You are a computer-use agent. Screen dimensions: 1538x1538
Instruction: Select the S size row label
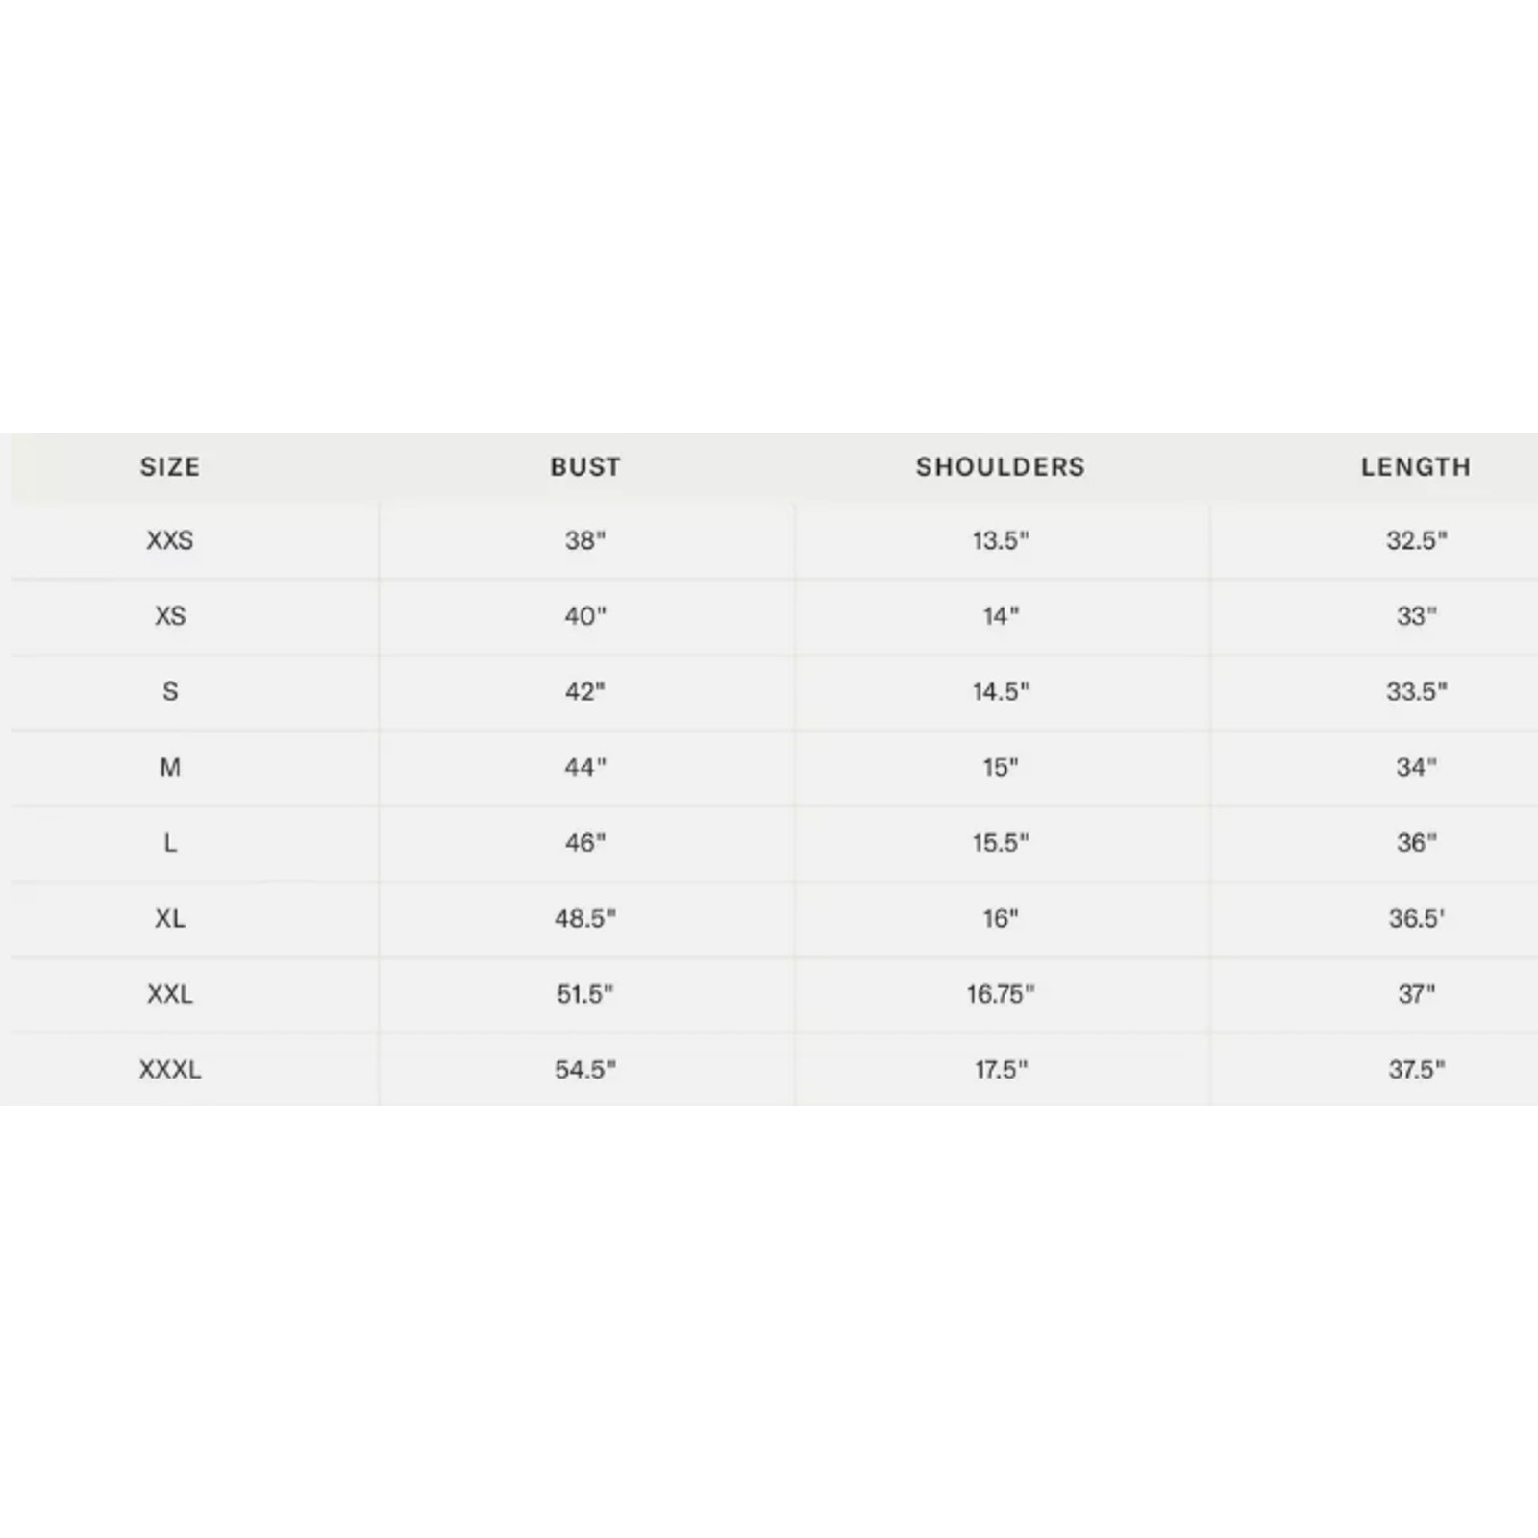[170, 691]
